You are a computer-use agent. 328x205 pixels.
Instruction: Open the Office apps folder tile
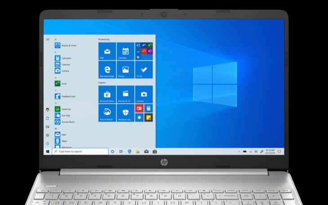pos(144,51)
